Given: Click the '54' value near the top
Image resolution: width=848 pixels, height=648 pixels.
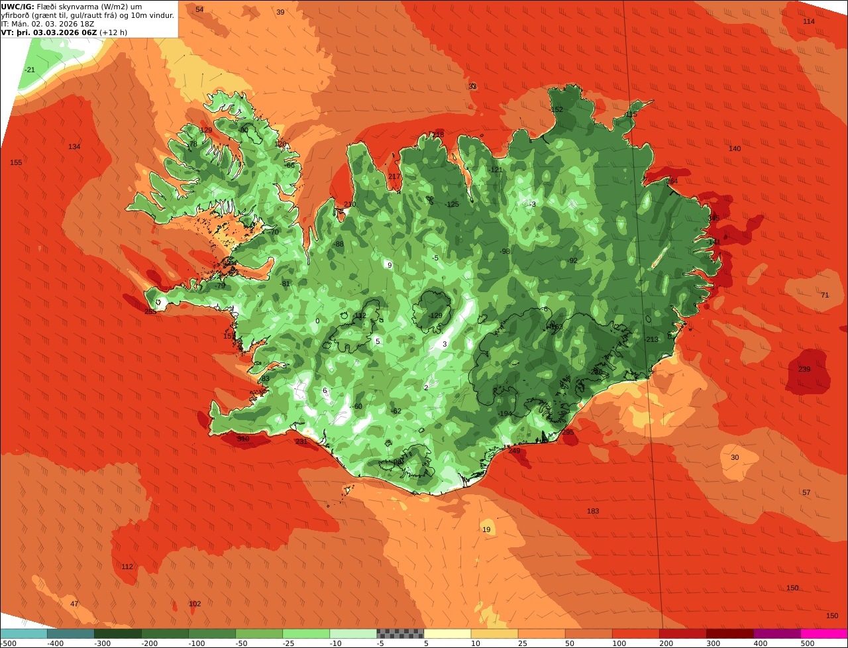Looking at the screenshot, I should click(199, 9).
